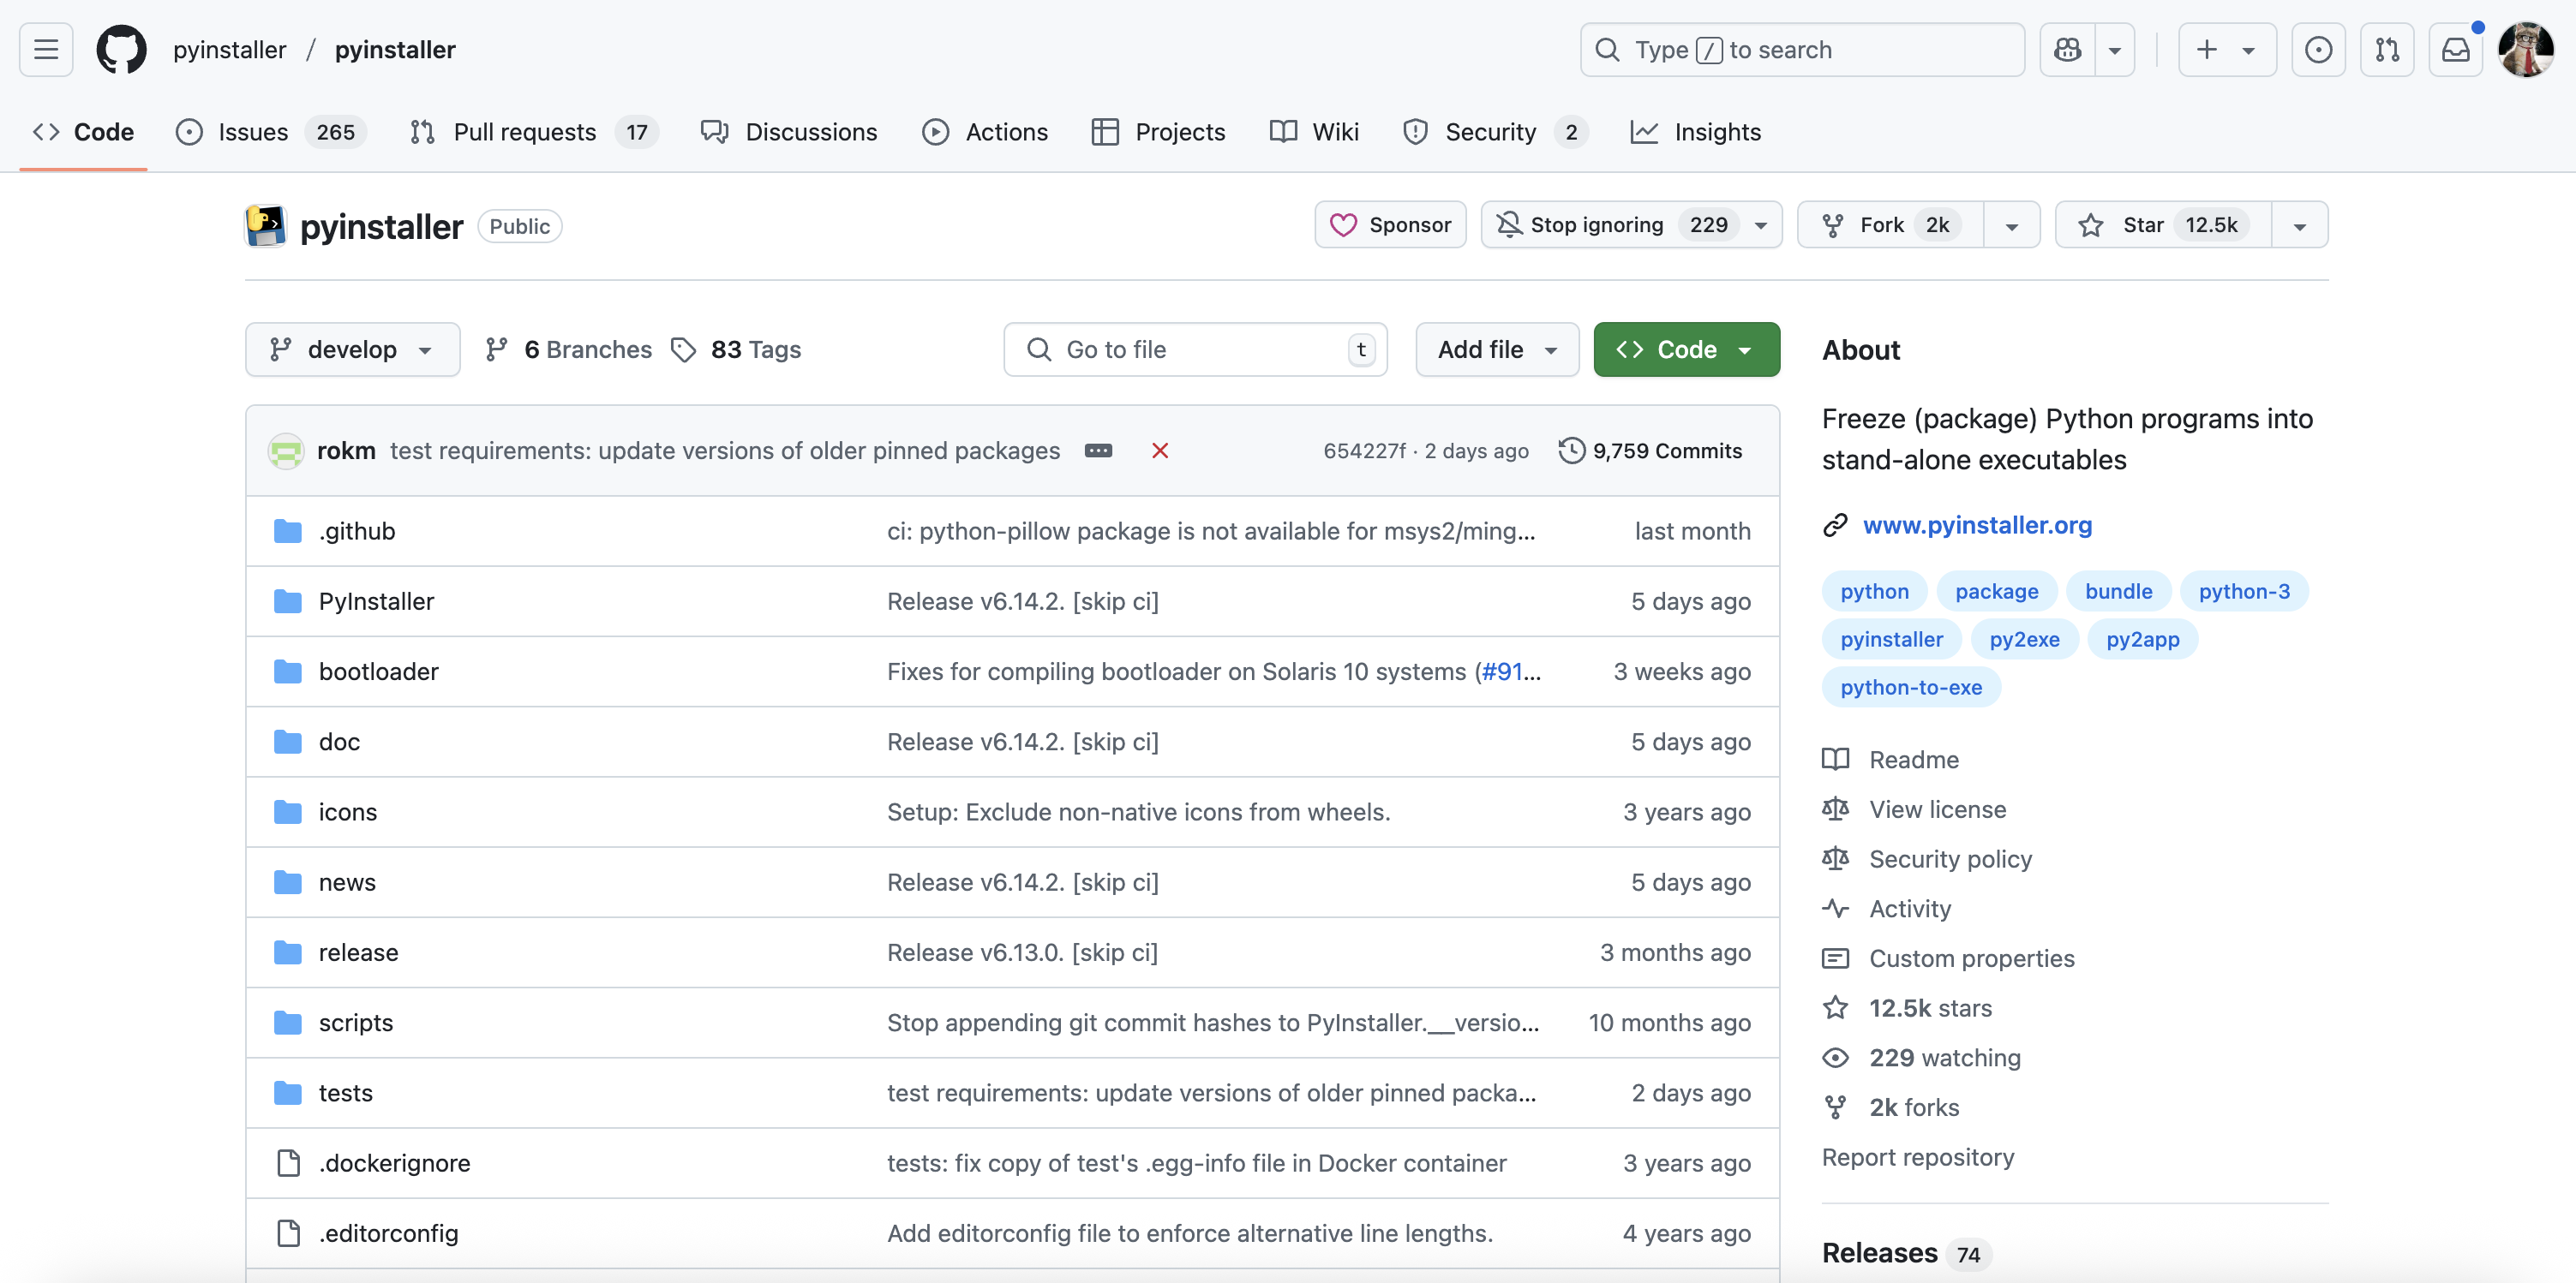Open www.pyinstaller.org website link
Image resolution: width=2576 pixels, height=1283 pixels.
(x=1976, y=524)
